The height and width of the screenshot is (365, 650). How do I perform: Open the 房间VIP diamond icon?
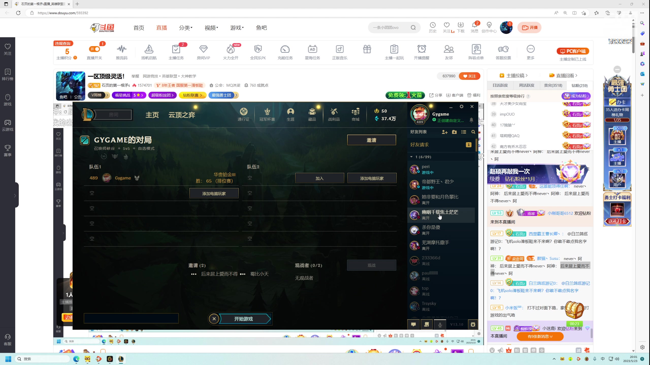point(203,52)
